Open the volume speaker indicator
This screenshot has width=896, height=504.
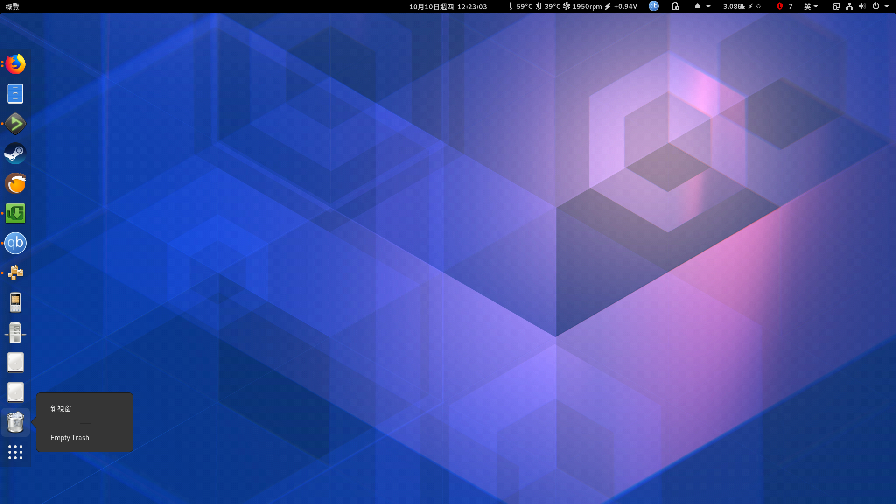pos(862,6)
